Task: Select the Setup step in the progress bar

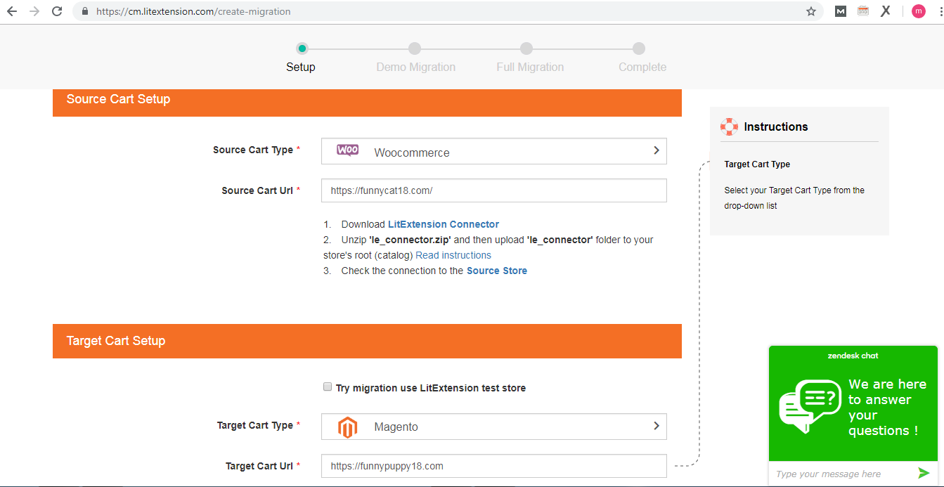Action: click(302, 48)
